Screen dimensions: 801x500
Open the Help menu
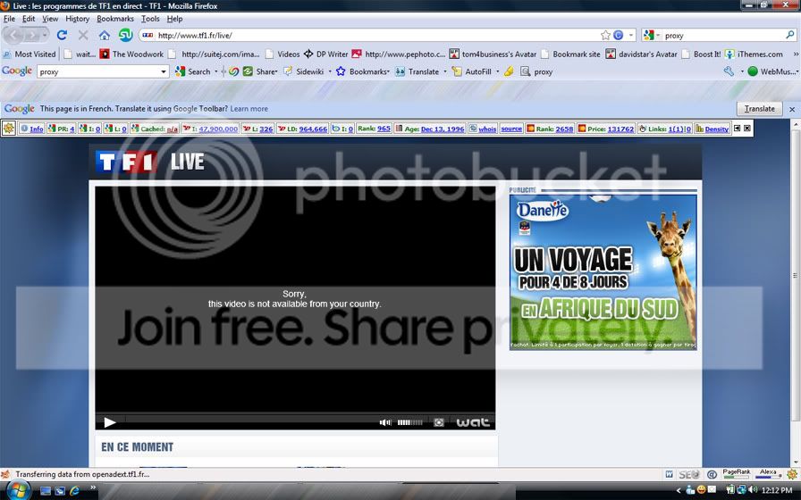(x=174, y=19)
